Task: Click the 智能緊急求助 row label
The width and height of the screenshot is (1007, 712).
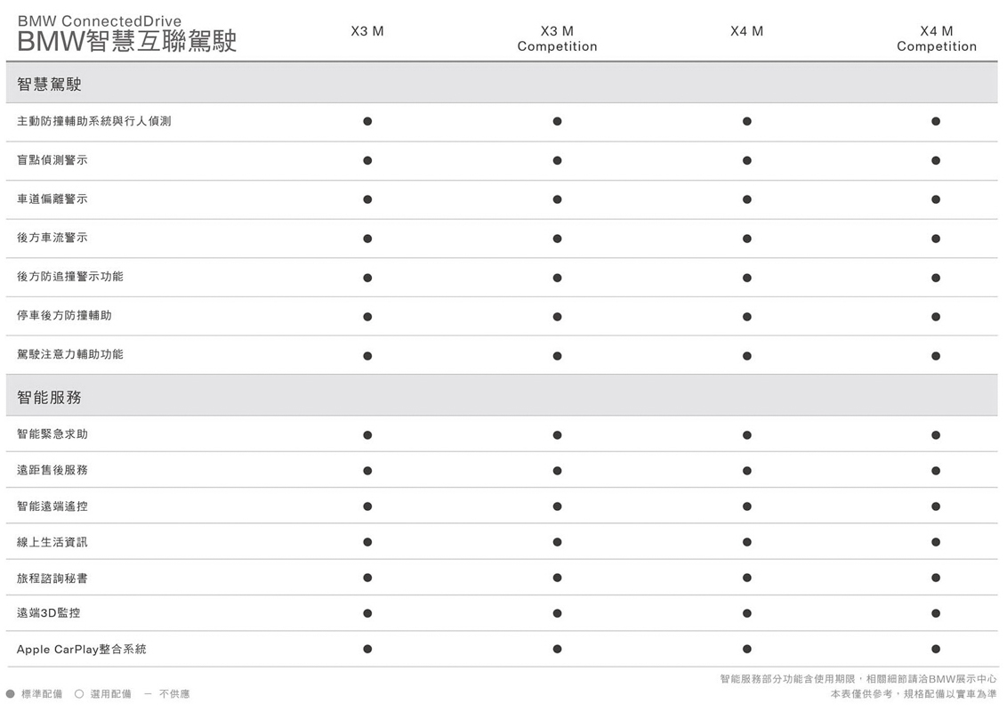Action: [52, 434]
